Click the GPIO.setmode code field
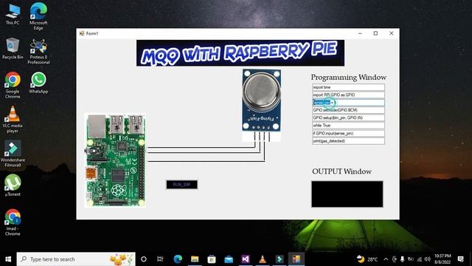 (348, 110)
